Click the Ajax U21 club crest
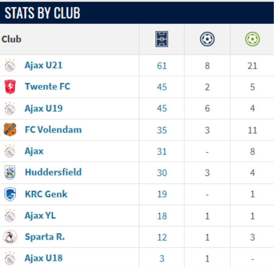 pyautogui.click(x=10, y=65)
